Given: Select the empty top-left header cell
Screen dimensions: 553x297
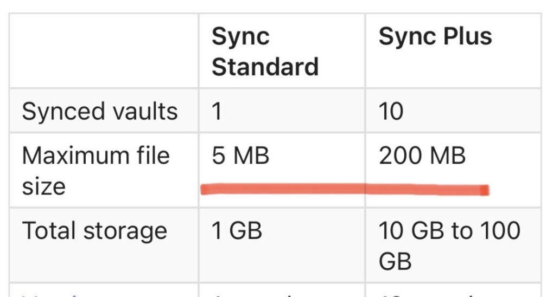Looking at the screenshot, I should [104, 50].
